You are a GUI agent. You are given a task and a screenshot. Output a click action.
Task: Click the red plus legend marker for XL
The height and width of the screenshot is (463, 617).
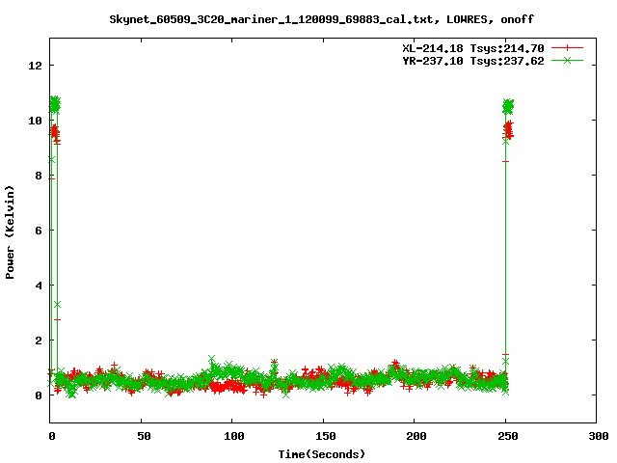tap(567, 48)
